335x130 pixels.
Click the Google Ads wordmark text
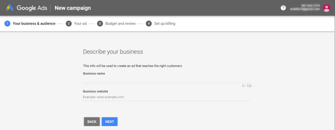(32, 8)
